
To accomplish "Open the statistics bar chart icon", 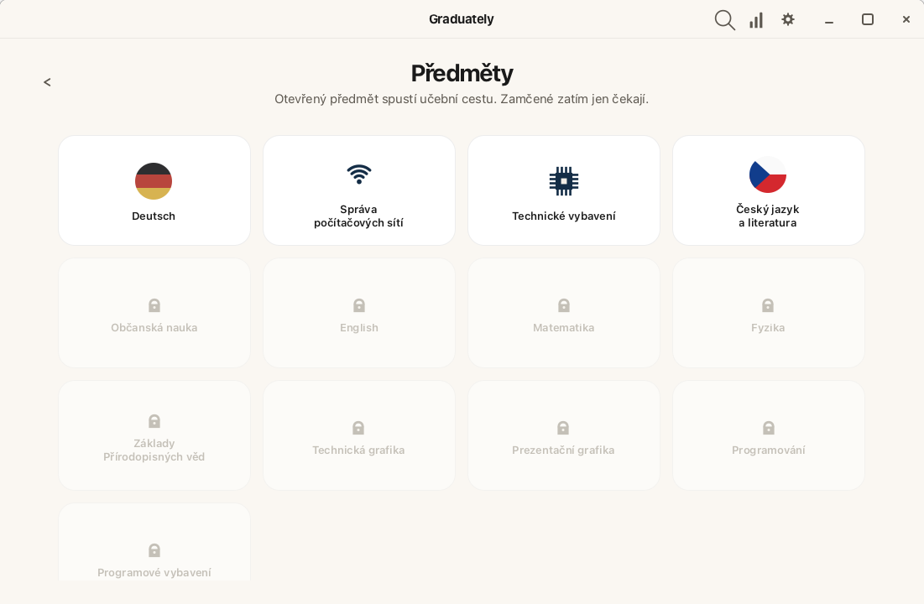I will [756, 20].
